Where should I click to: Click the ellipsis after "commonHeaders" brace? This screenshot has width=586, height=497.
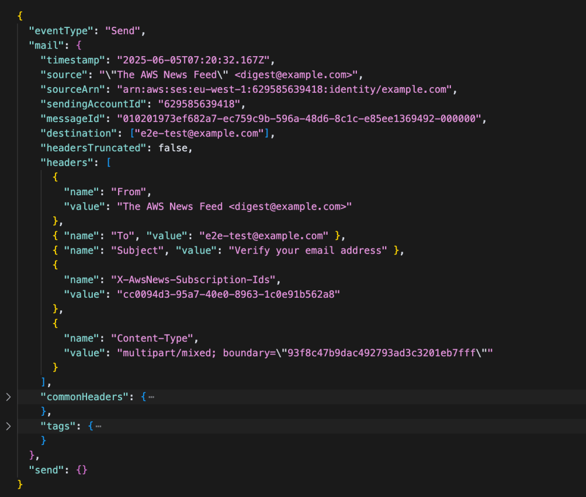[x=151, y=397]
